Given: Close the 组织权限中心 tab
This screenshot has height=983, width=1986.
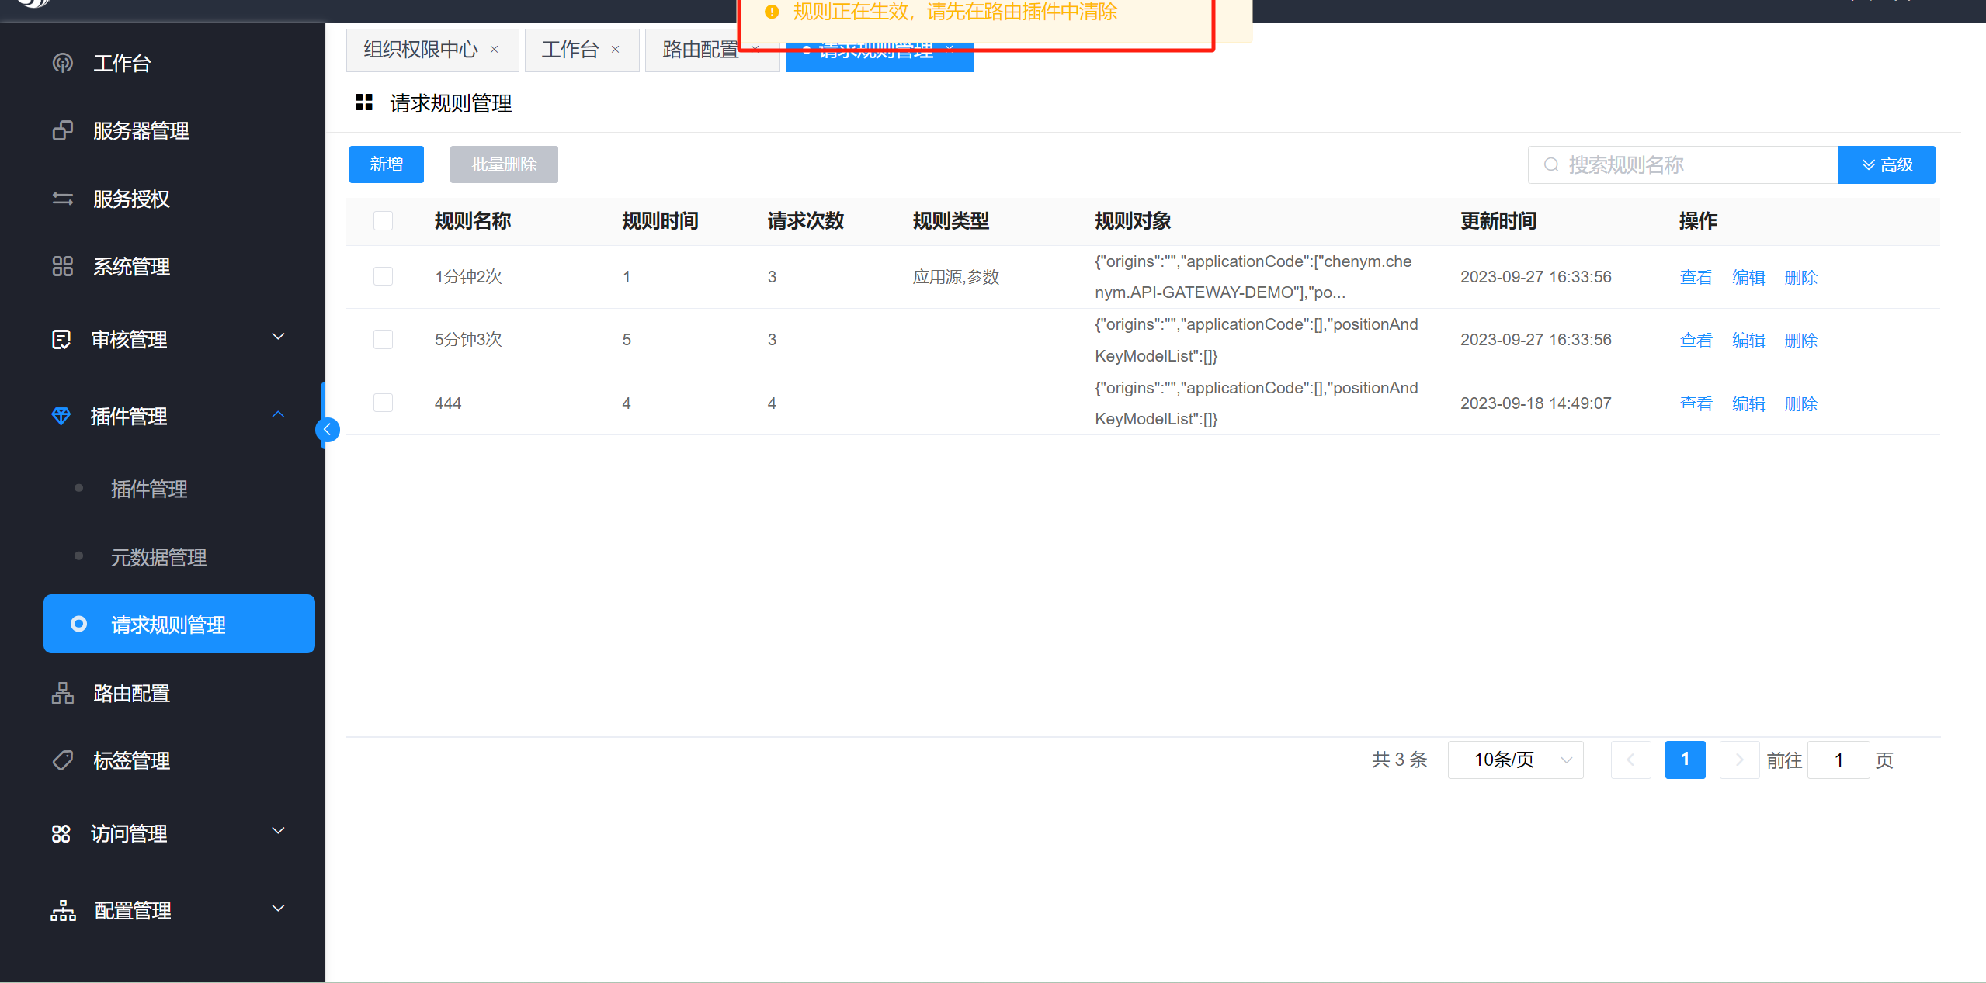Looking at the screenshot, I should point(494,50).
